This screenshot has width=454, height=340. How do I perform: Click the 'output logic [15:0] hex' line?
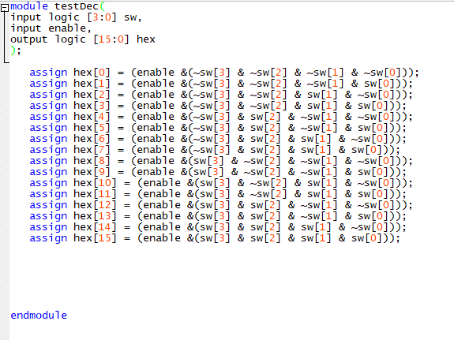pos(83,39)
